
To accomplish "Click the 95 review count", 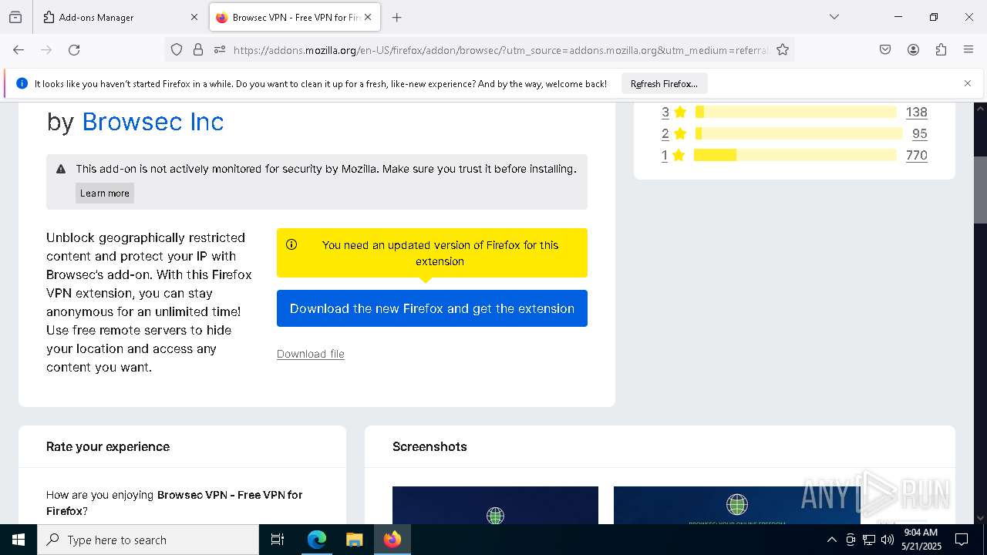I will click(919, 133).
